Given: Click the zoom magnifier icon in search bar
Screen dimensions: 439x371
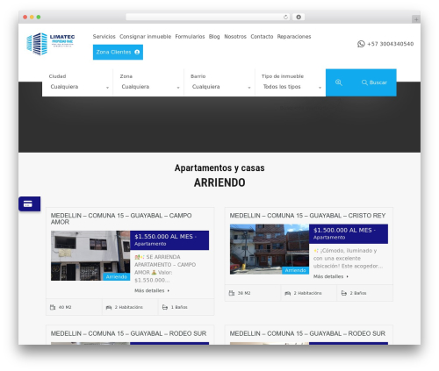Looking at the screenshot, I should point(339,82).
